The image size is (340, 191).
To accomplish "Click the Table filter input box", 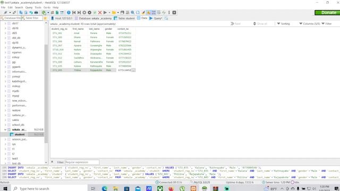I will click(x=32, y=18).
